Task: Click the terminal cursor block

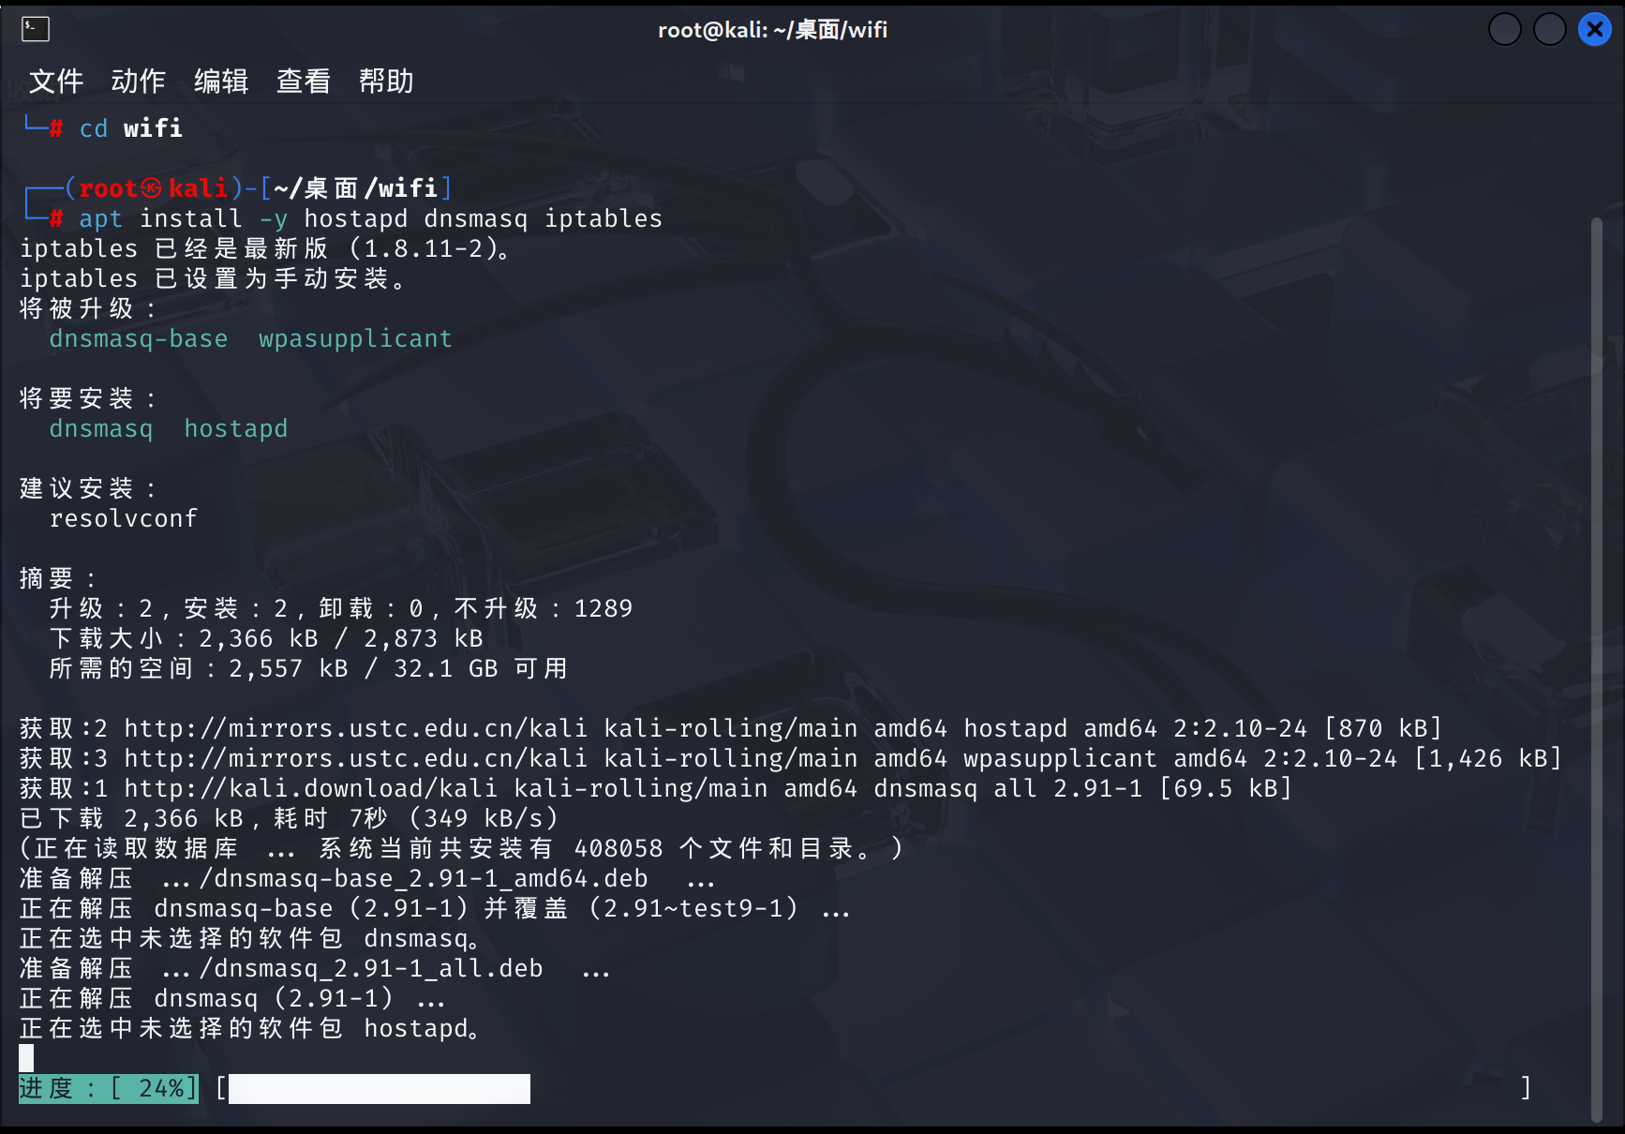Action: point(26,1058)
